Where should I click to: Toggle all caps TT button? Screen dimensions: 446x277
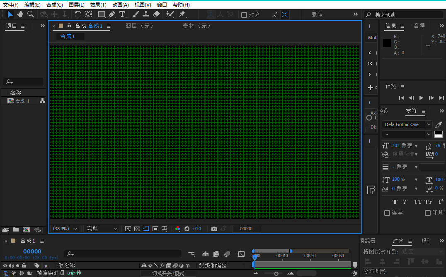[417, 202]
